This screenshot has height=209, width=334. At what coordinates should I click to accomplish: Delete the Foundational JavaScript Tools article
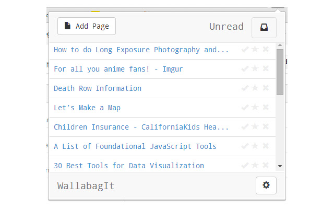click(x=266, y=146)
